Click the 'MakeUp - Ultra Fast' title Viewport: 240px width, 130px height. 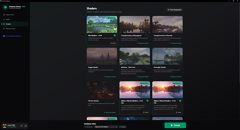click(128, 67)
